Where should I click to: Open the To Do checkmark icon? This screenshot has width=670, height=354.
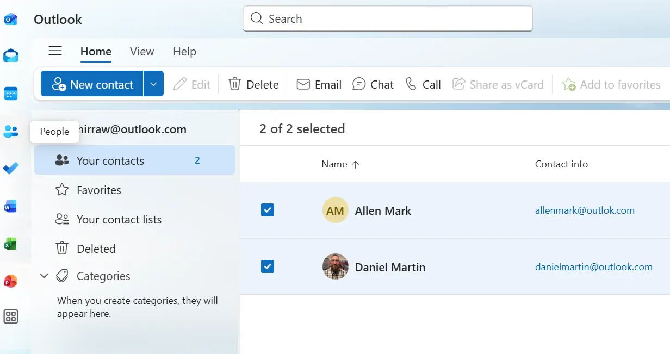[11, 169]
